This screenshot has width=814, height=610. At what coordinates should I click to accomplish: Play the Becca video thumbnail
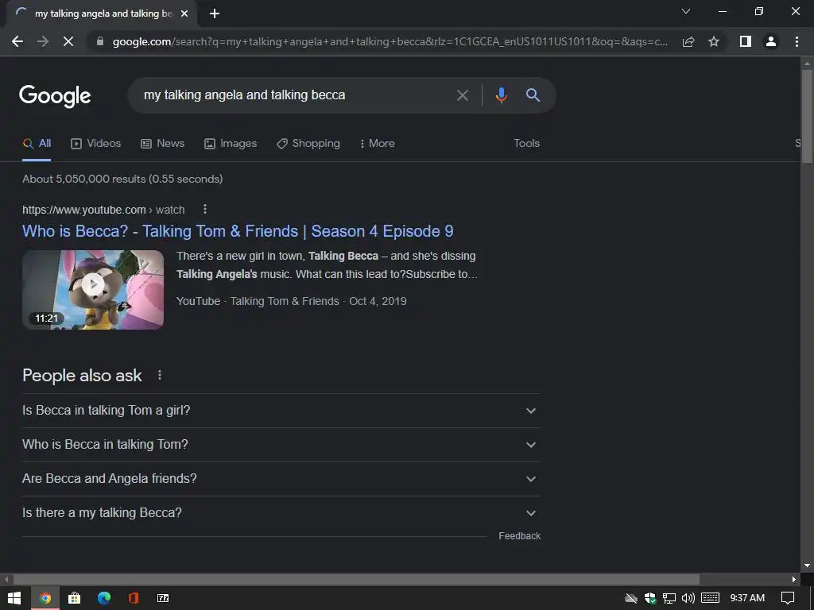click(x=93, y=289)
